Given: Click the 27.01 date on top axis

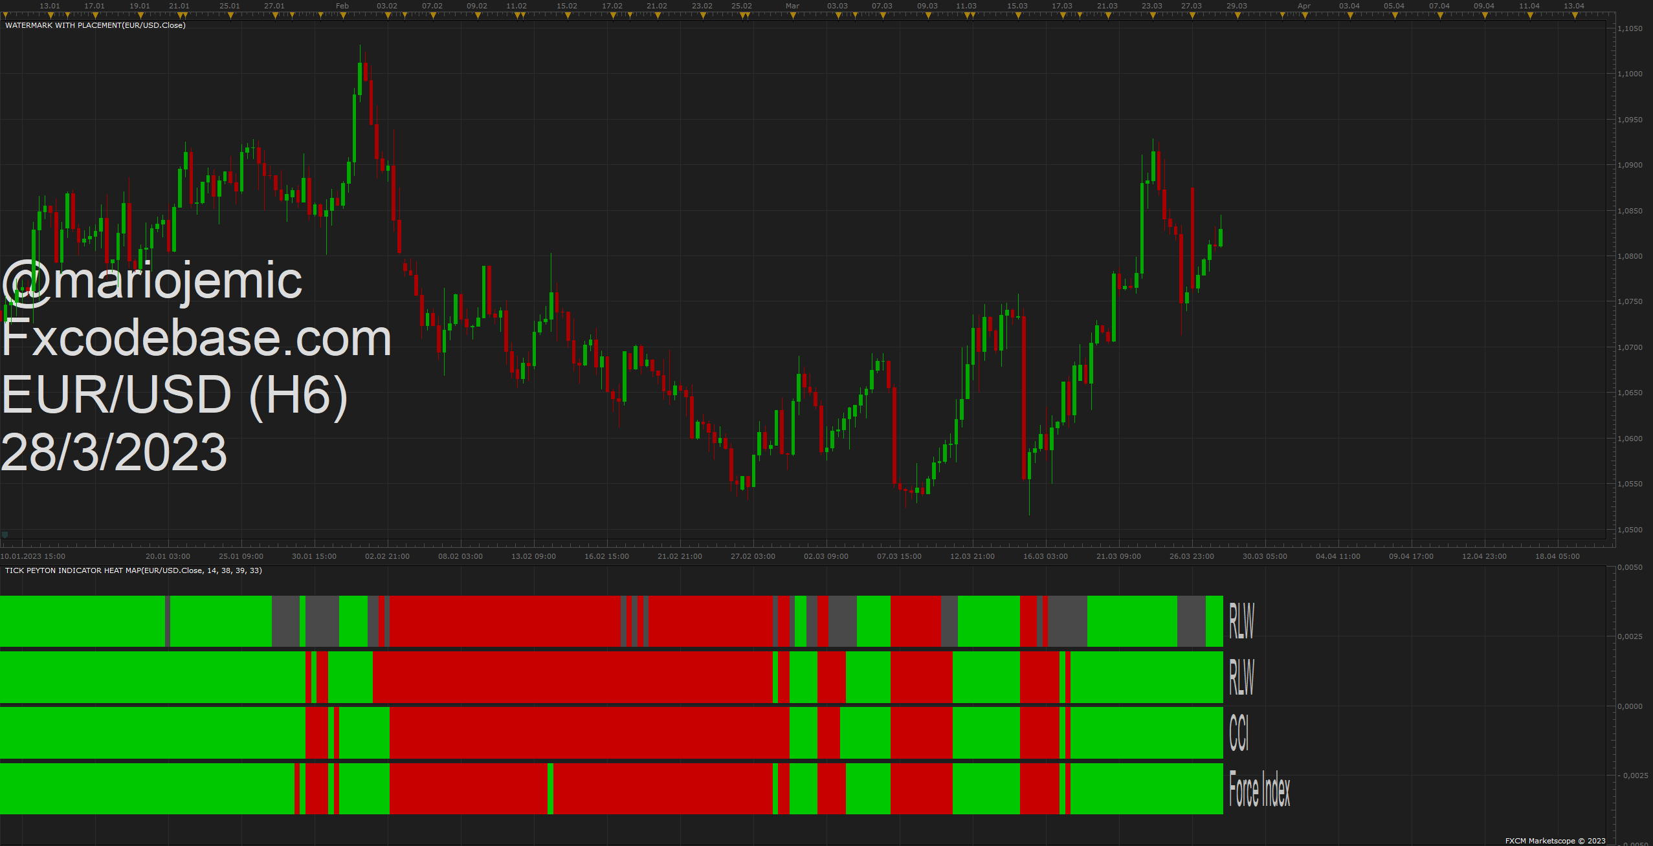Looking at the screenshot, I should (274, 6).
